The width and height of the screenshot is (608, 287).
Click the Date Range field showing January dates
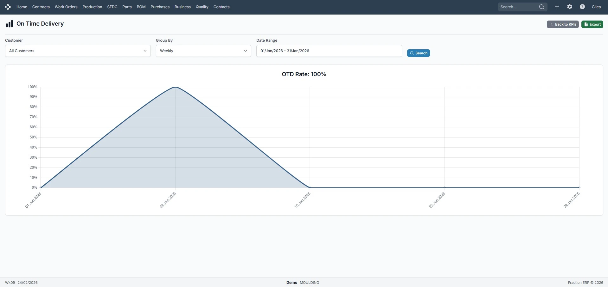click(x=329, y=51)
